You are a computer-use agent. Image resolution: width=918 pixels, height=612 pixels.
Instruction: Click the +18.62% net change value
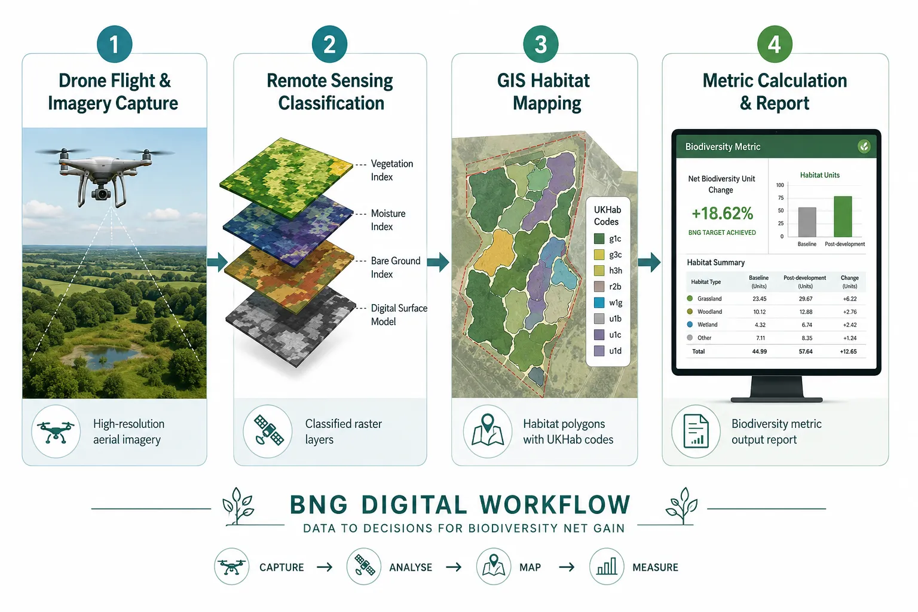tap(722, 213)
